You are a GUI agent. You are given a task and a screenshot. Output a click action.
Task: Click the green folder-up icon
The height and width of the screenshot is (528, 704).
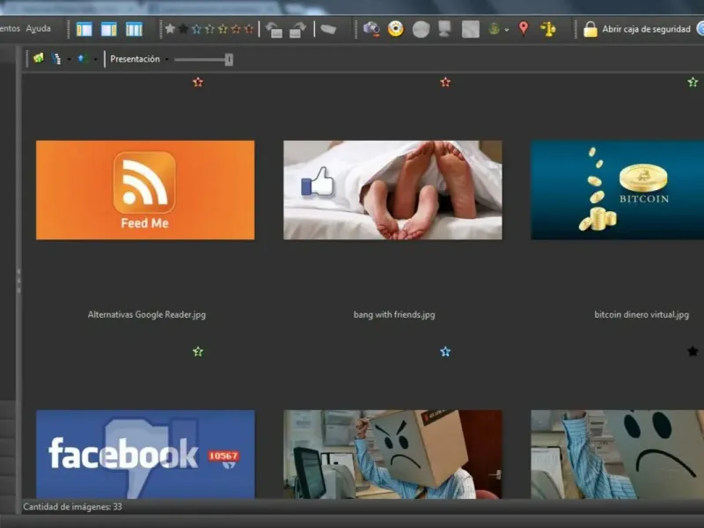(39, 58)
